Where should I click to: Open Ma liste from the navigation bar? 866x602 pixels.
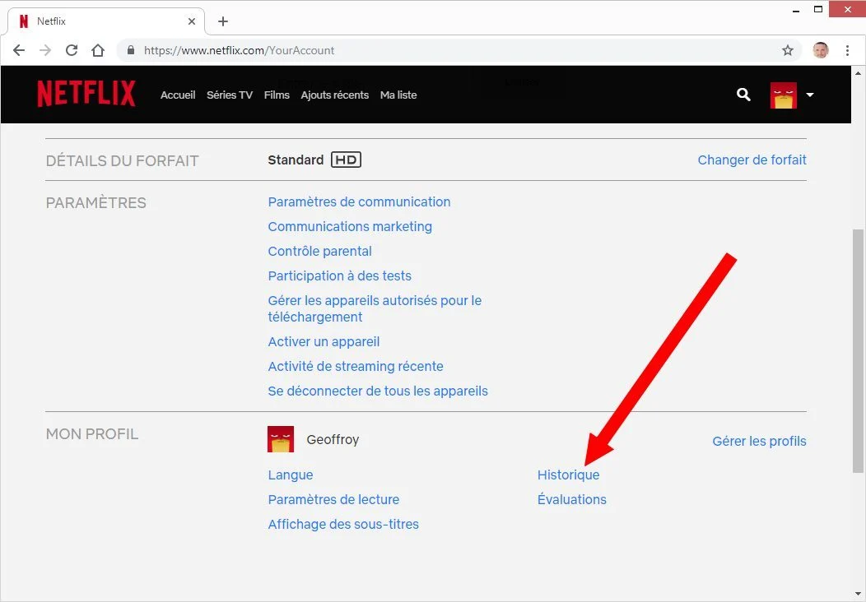pos(398,95)
